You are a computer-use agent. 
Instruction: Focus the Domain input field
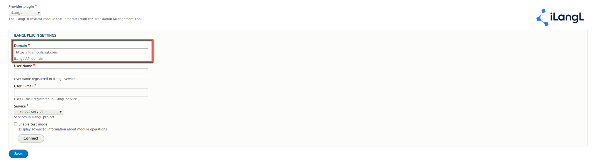click(x=81, y=52)
